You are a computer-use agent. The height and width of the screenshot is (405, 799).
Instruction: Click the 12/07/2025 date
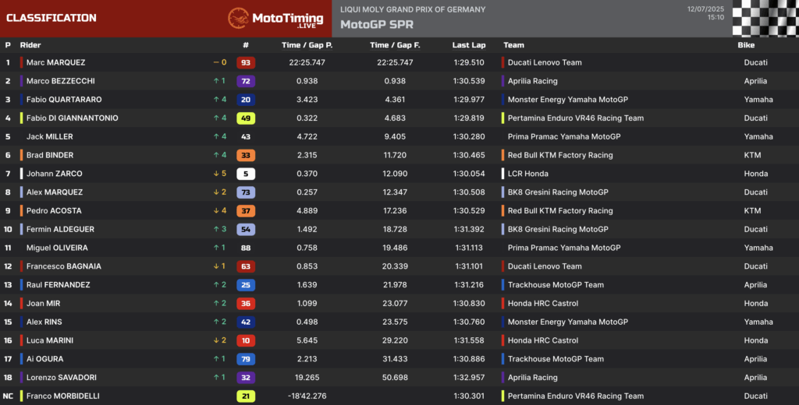705,9
